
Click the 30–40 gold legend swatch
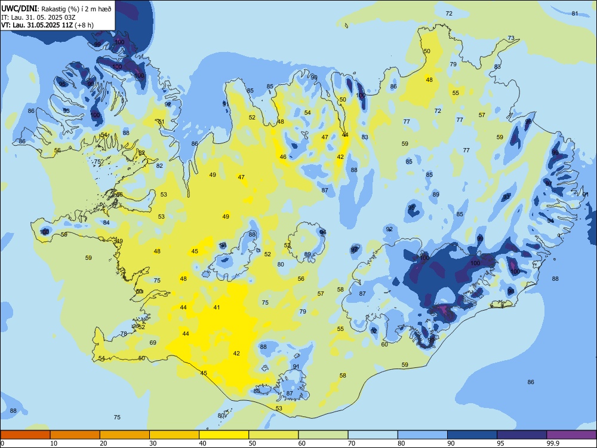174,435
